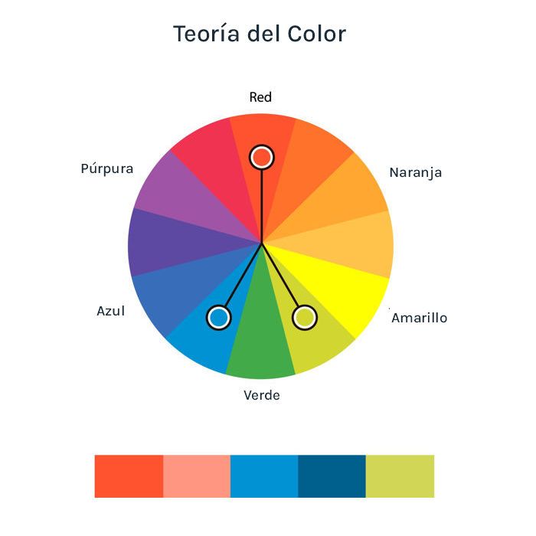This screenshot has width=536, height=536.
Task: Pick the salmon pink palette swatch
Action: pyautogui.click(x=197, y=476)
